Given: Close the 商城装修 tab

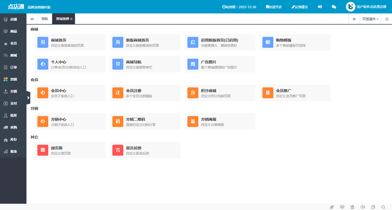Looking at the screenshot, I should tap(71, 19).
